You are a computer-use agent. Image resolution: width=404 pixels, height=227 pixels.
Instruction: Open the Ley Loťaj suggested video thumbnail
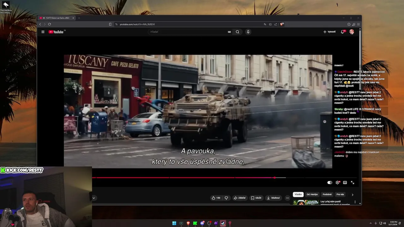(x=306, y=203)
